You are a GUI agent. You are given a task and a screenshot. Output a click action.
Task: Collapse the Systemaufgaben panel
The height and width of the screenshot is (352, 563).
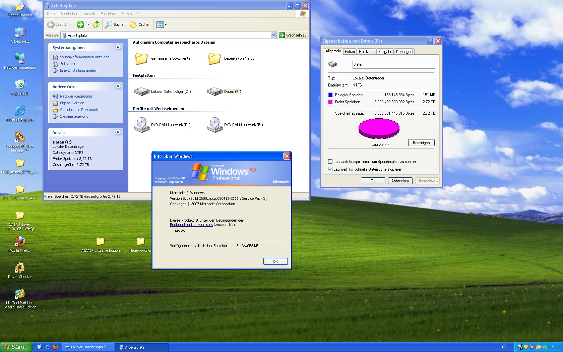[118, 47]
